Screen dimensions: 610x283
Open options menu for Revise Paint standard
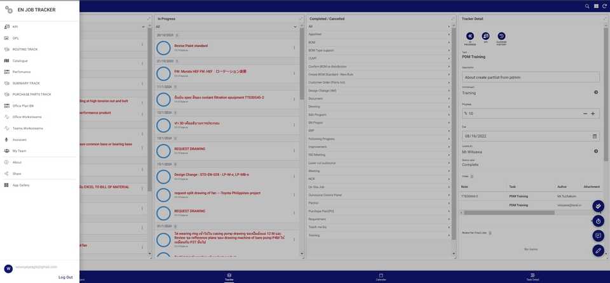tap(294, 48)
